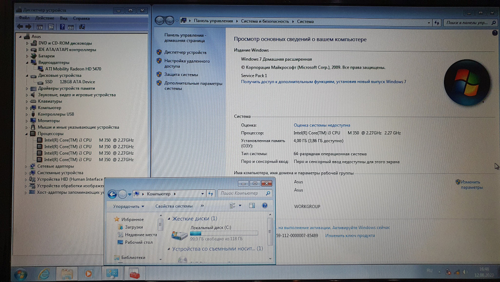Click the refresh icon beside Компьютер address bar
The width and height of the screenshot is (500, 282).
click(x=210, y=194)
